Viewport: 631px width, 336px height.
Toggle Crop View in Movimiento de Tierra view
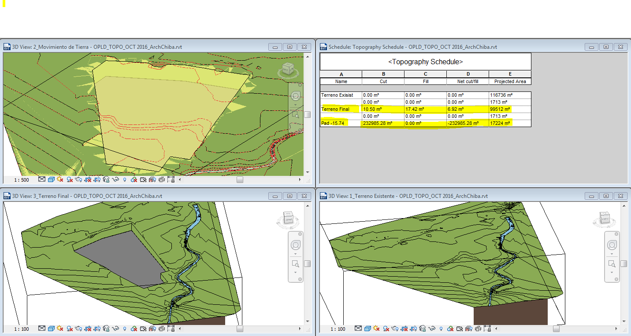click(88, 179)
